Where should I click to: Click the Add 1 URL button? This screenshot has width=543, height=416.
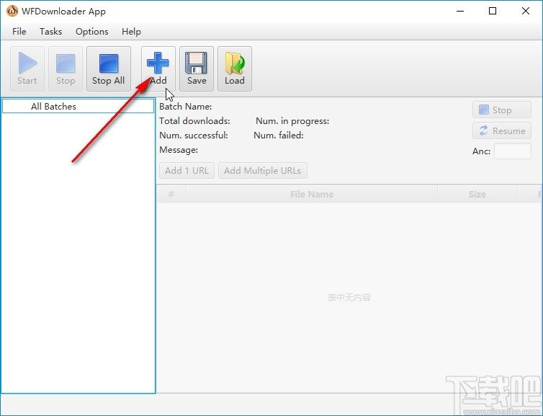[x=187, y=171]
